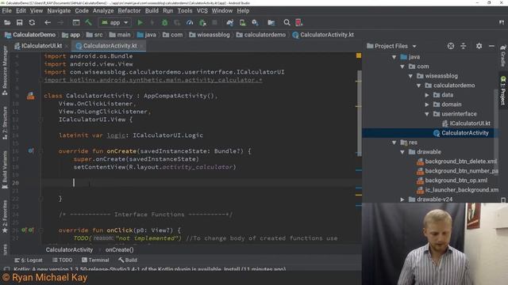Toggle the TODO tool window
The width and height of the screenshot is (508, 285).
62,260
